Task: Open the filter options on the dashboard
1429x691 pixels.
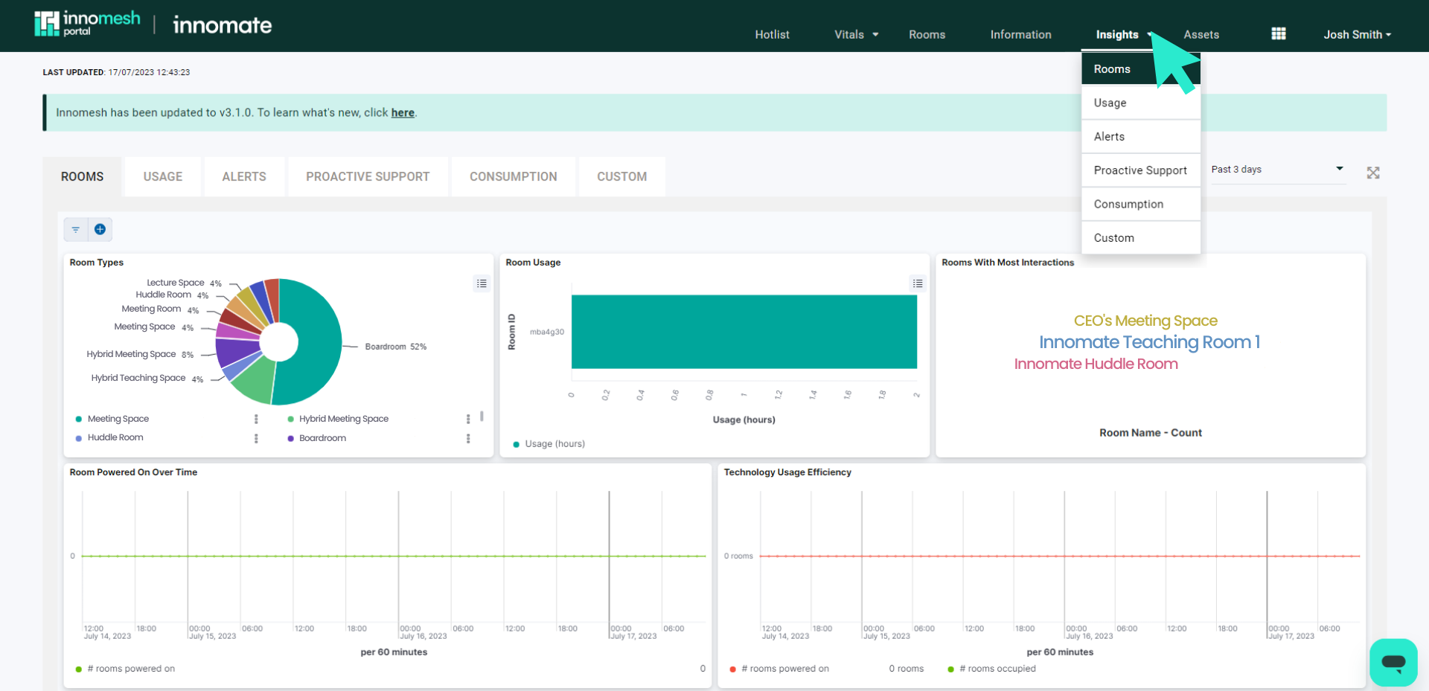Action: click(x=75, y=229)
